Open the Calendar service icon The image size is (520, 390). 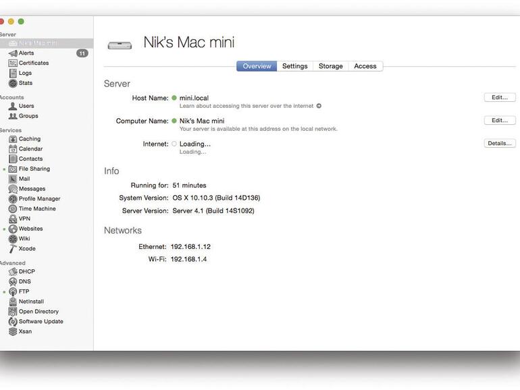coord(13,148)
